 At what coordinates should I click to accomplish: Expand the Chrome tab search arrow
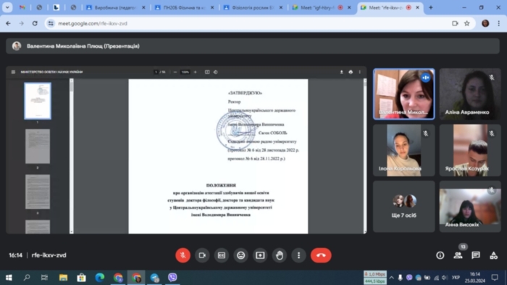point(7,7)
